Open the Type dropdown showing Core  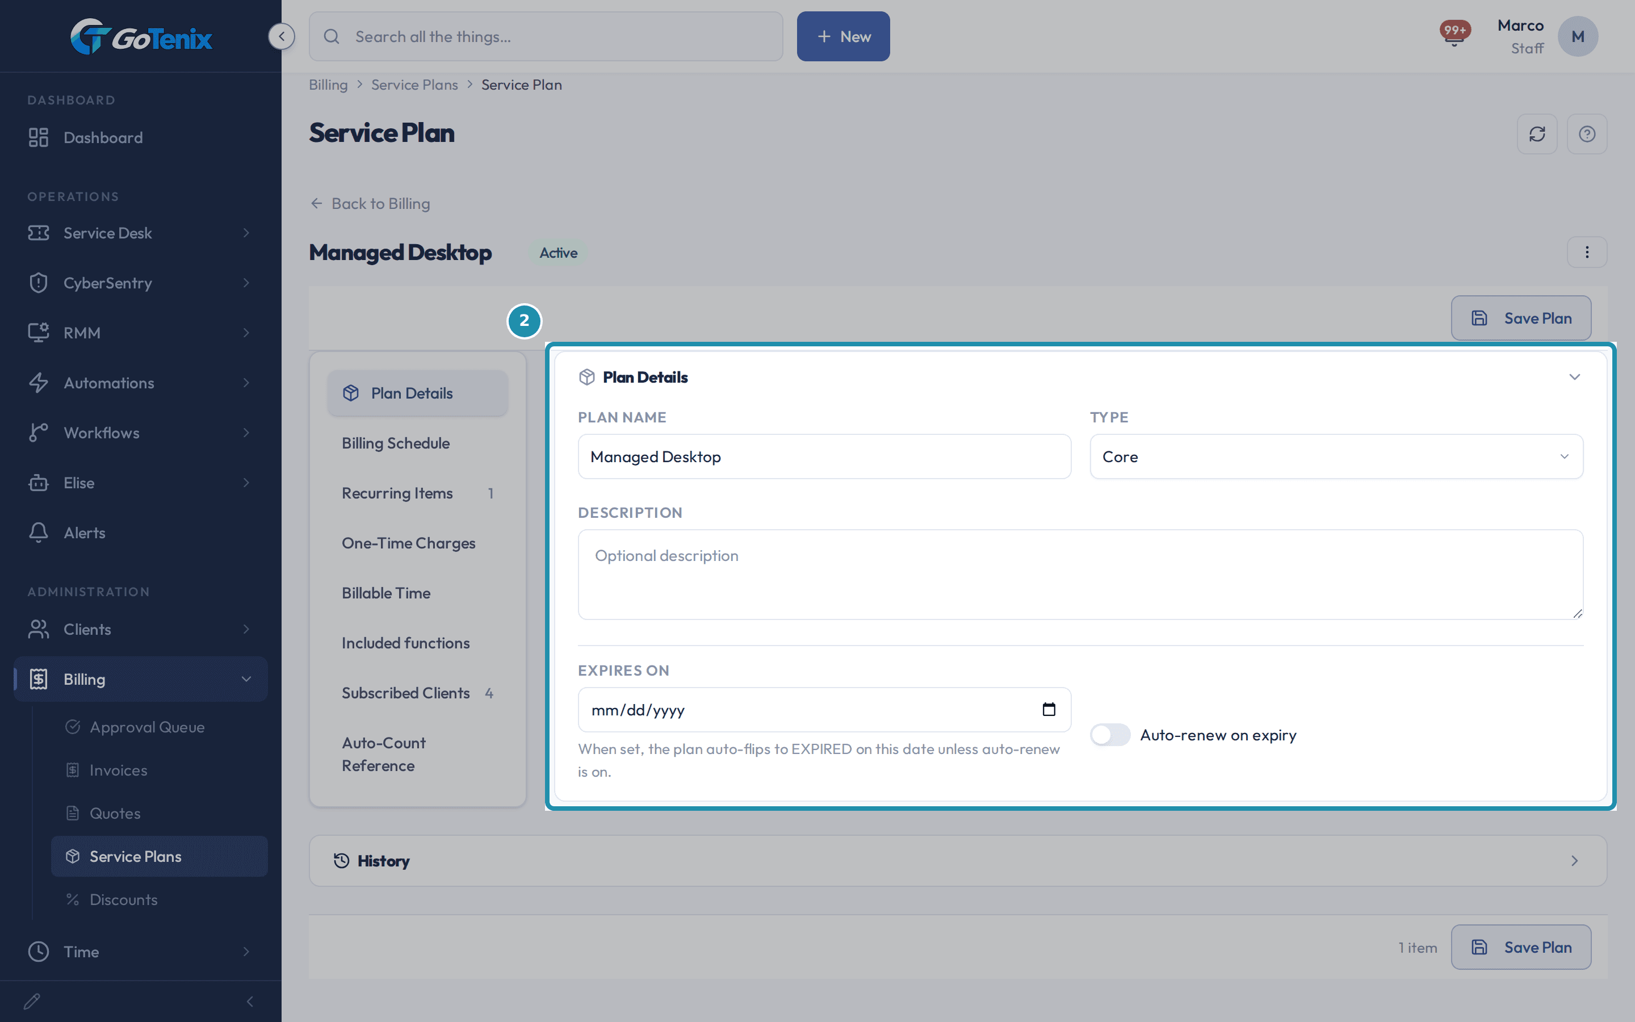pyautogui.click(x=1336, y=457)
